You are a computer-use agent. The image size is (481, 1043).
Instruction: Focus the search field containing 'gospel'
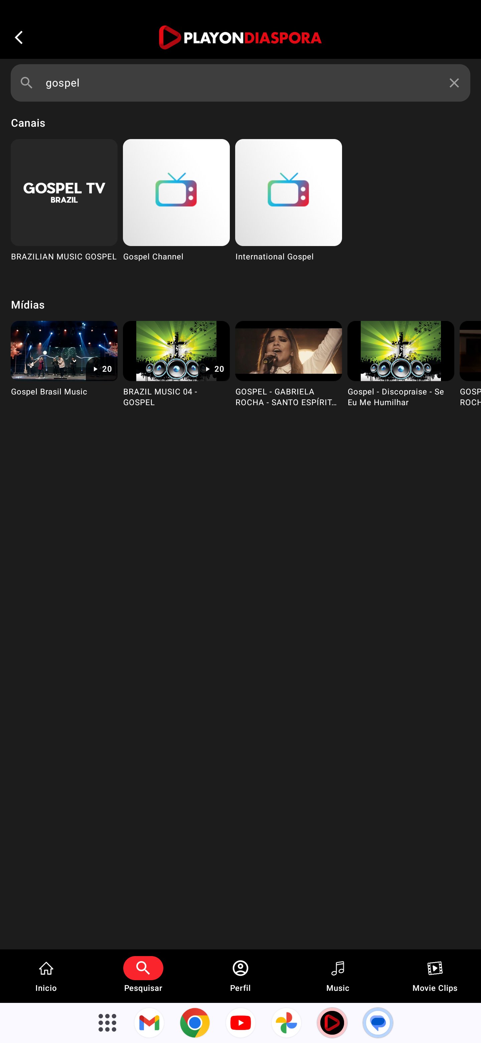(x=240, y=83)
